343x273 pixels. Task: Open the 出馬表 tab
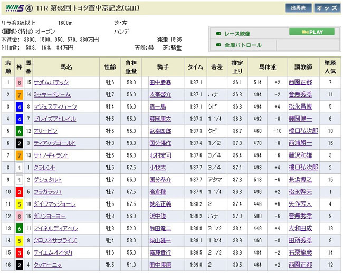pyautogui.click(x=299, y=8)
